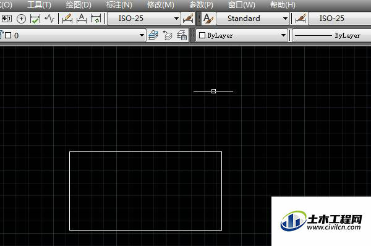Open the 绘图(D) menu
The height and width of the screenshot is (246, 371).
[79, 5]
